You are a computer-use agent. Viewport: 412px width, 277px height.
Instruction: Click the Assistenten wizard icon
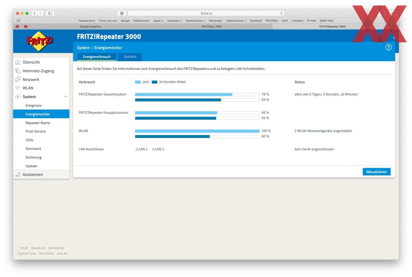pos(18,175)
